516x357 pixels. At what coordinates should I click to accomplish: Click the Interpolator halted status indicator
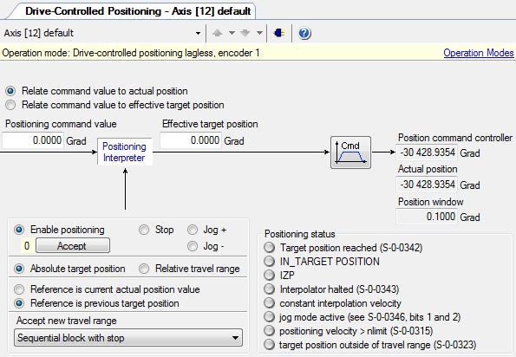pos(269,289)
